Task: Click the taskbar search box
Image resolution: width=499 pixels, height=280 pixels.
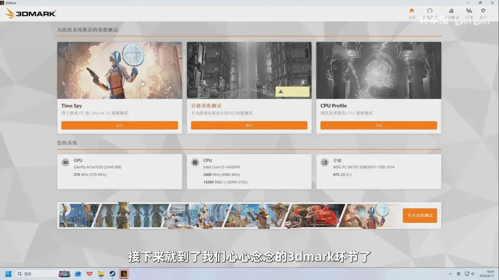Action: click(43, 274)
